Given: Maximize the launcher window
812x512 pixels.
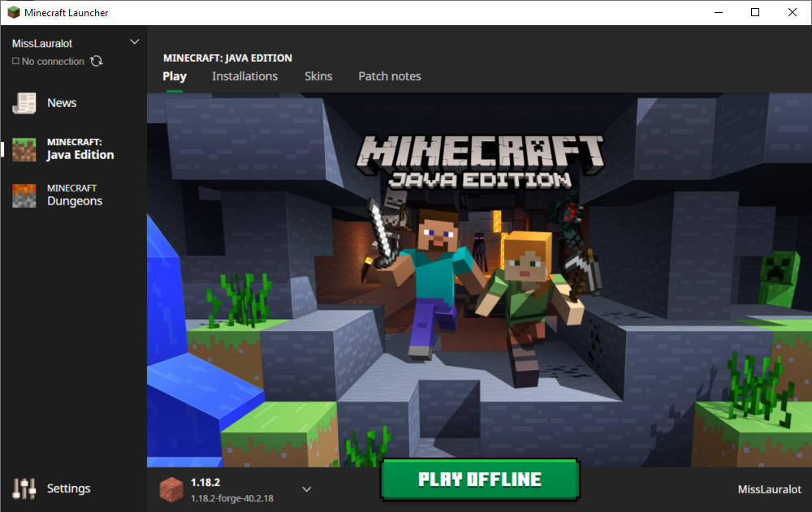Looking at the screenshot, I should click(755, 12).
